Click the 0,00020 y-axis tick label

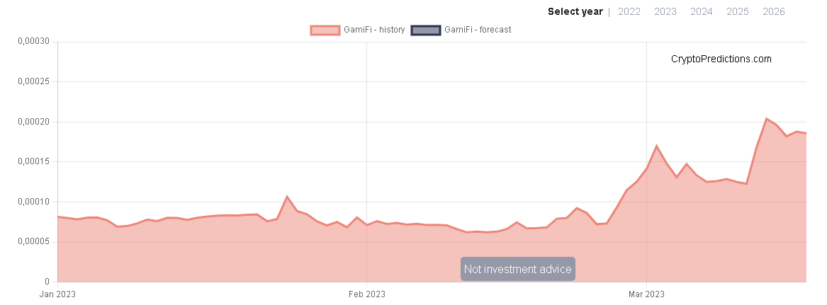33,122
